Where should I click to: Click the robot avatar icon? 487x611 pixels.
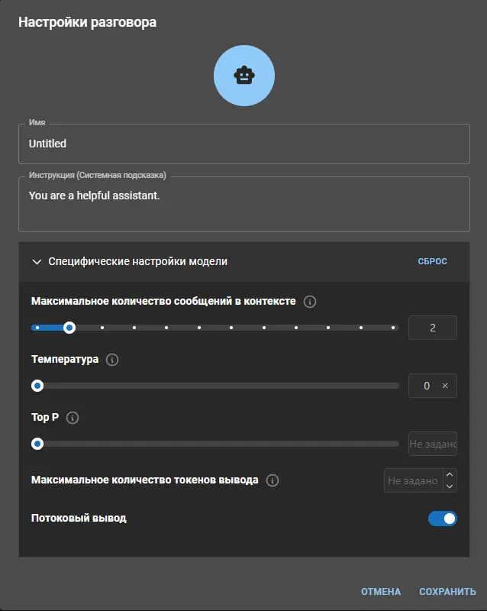point(243,75)
